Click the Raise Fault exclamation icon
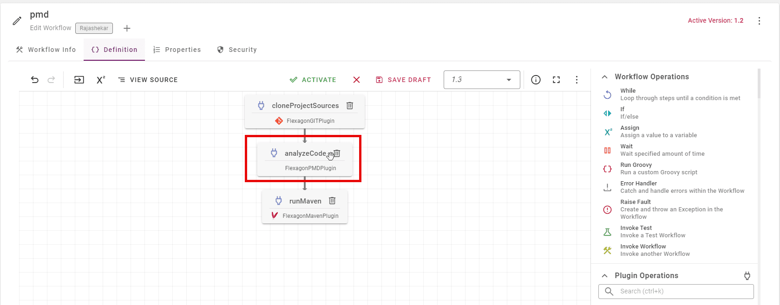 coord(607,210)
